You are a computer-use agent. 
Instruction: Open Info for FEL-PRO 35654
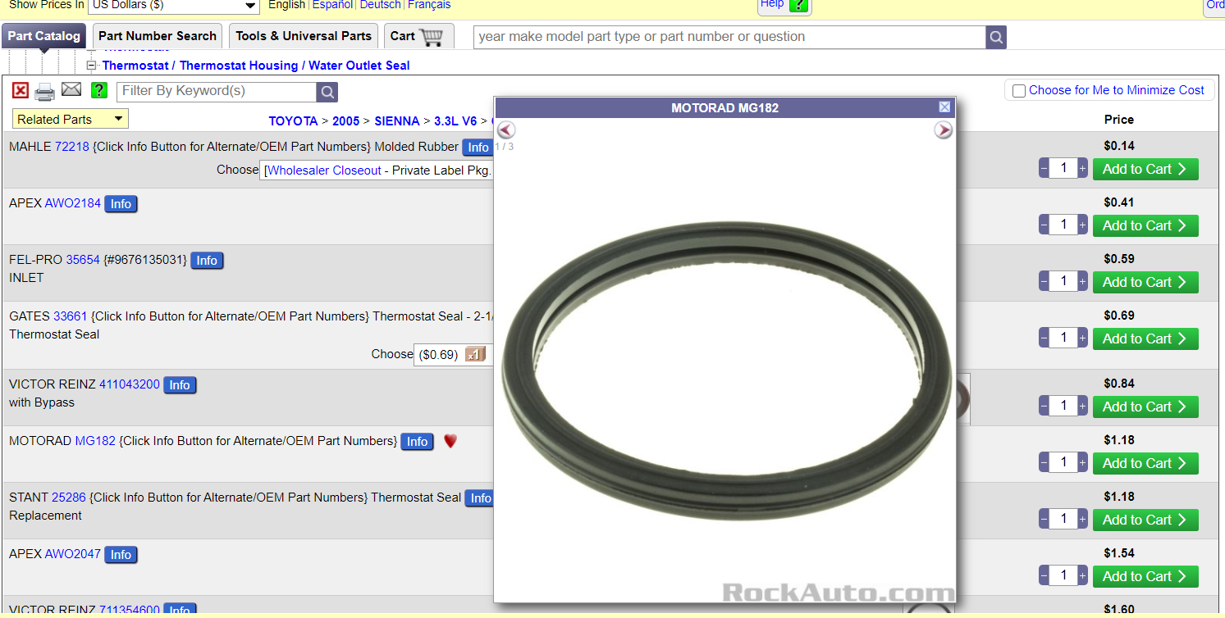click(207, 261)
